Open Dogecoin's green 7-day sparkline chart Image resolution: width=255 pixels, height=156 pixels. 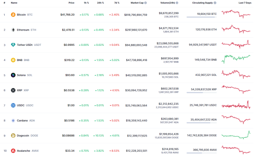tap(236, 135)
